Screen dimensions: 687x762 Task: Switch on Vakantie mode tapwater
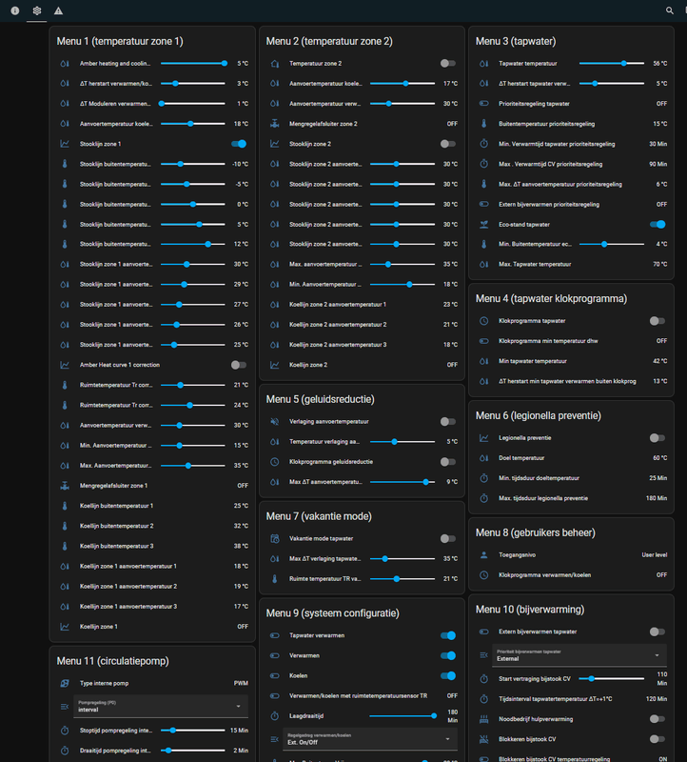pyautogui.click(x=448, y=538)
